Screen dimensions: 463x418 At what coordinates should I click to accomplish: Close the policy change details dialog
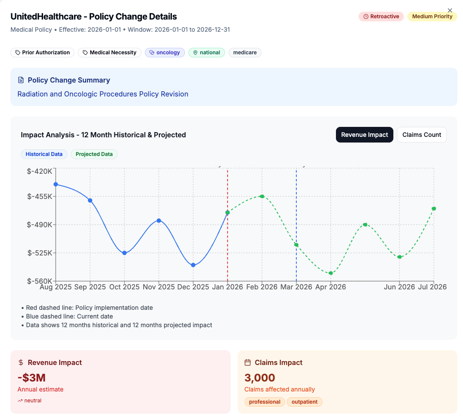(x=450, y=10)
